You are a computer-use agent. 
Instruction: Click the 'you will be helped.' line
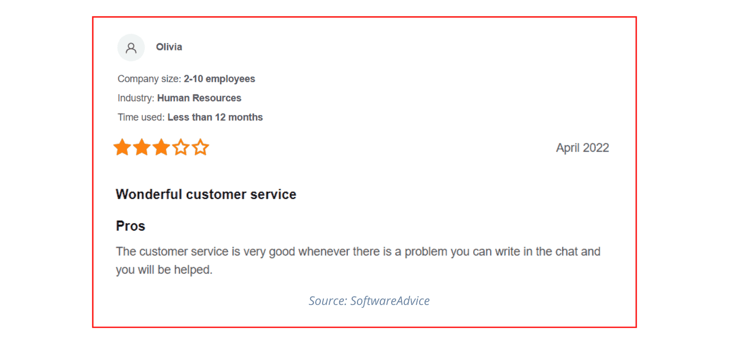(x=164, y=270)
